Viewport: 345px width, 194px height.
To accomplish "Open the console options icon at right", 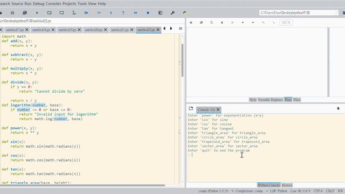I will (338, 108).
